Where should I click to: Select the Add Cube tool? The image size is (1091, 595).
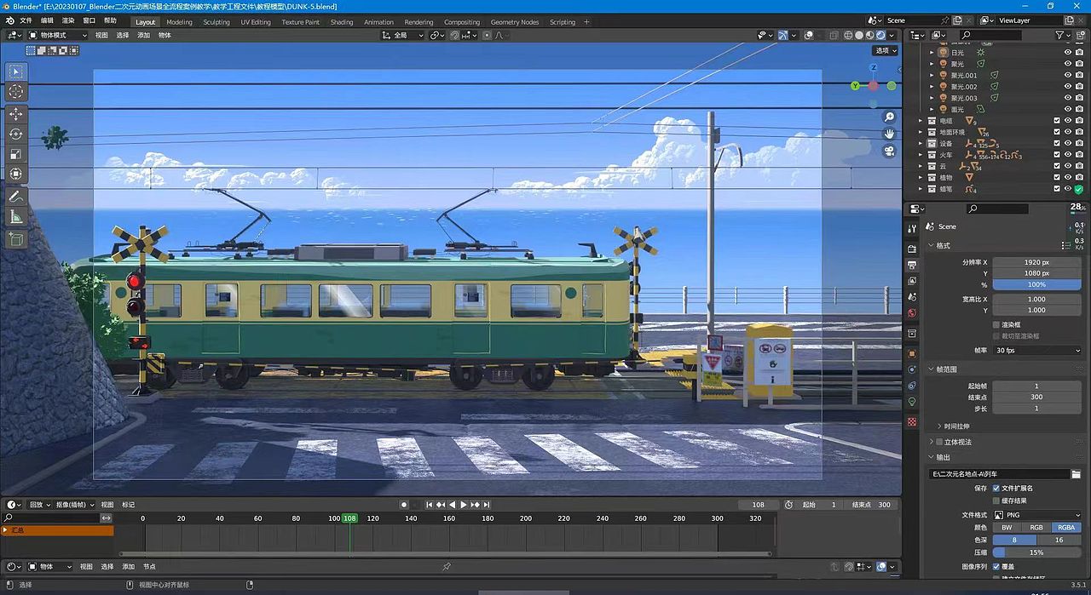click(16, 239)
